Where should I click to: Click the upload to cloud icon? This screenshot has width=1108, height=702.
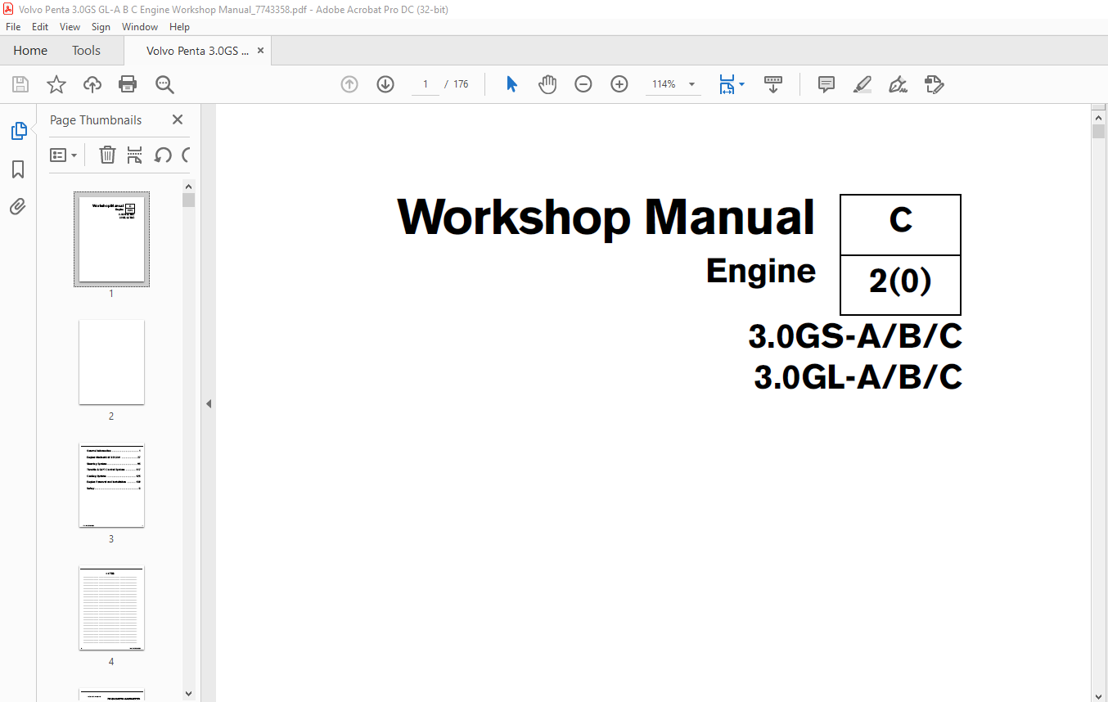(x=92, y=84)
